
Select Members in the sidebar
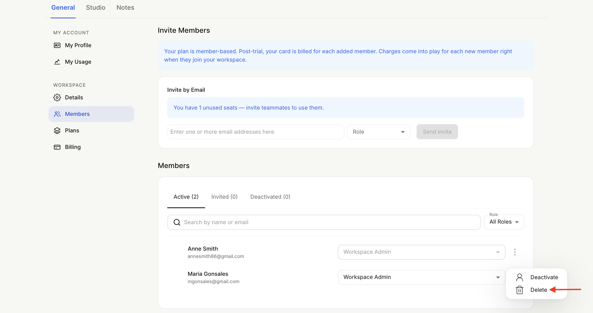pos(91,114)
